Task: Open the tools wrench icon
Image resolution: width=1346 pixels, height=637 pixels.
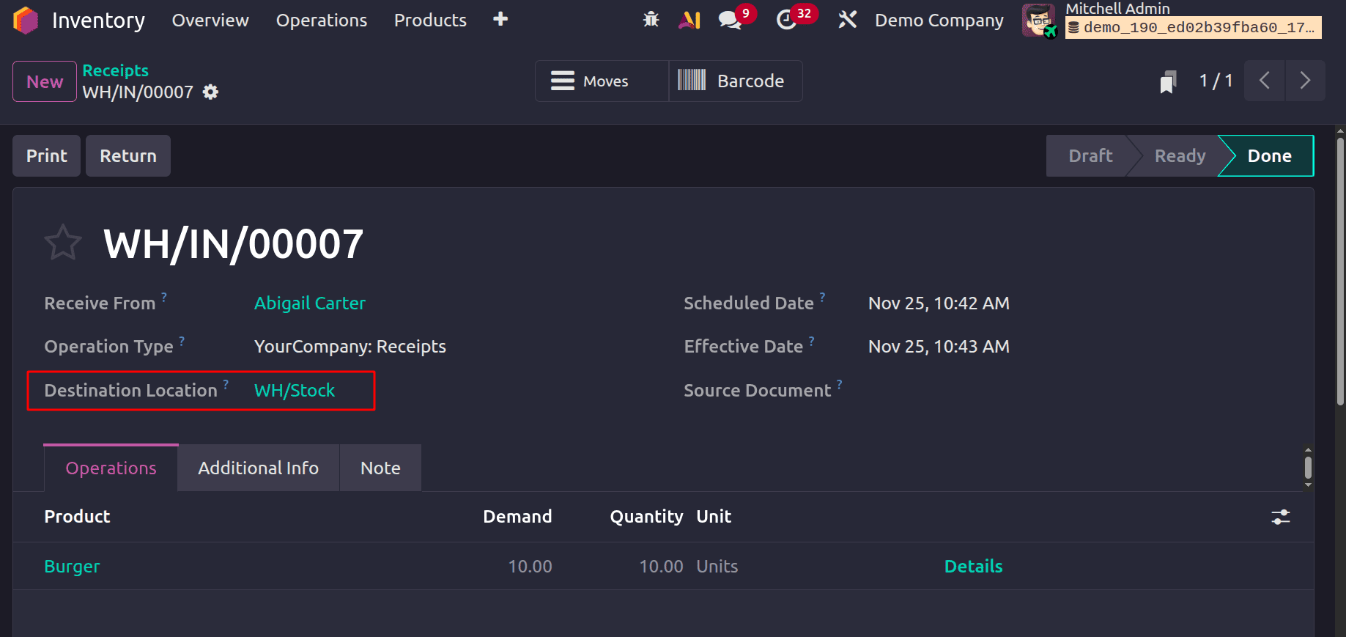Action: pos(848,20)
